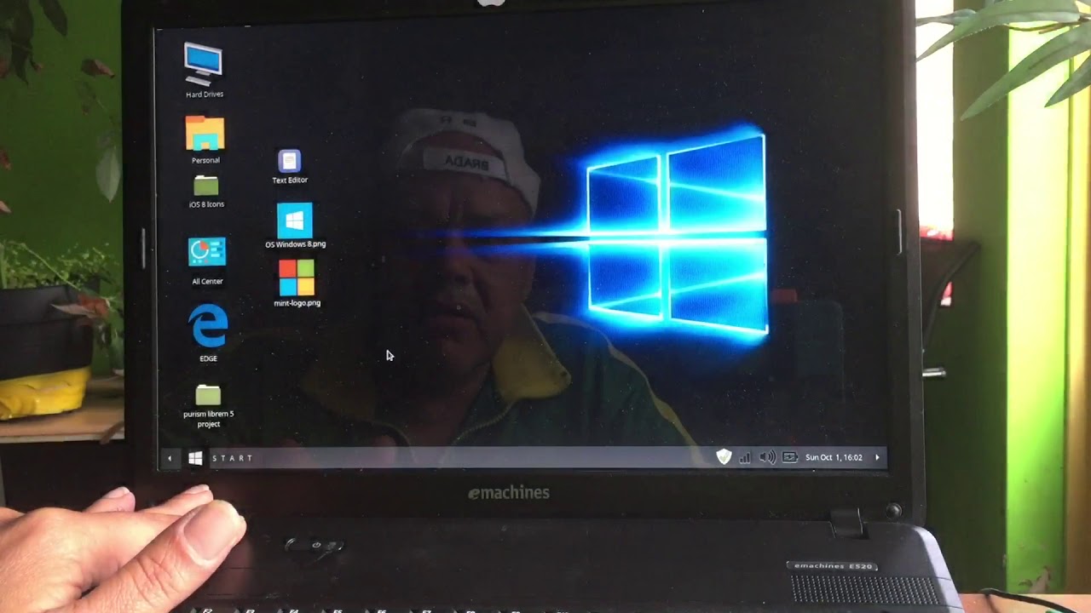Screen dimensions: 1091x613
Task: Select the OS Windows 8.png file
Action: [x=295, y=221]
